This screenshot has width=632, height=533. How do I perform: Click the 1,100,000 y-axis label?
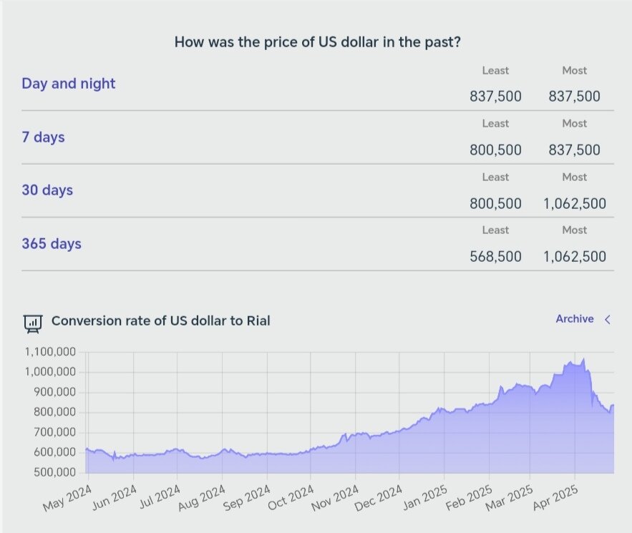click(51, 352)
